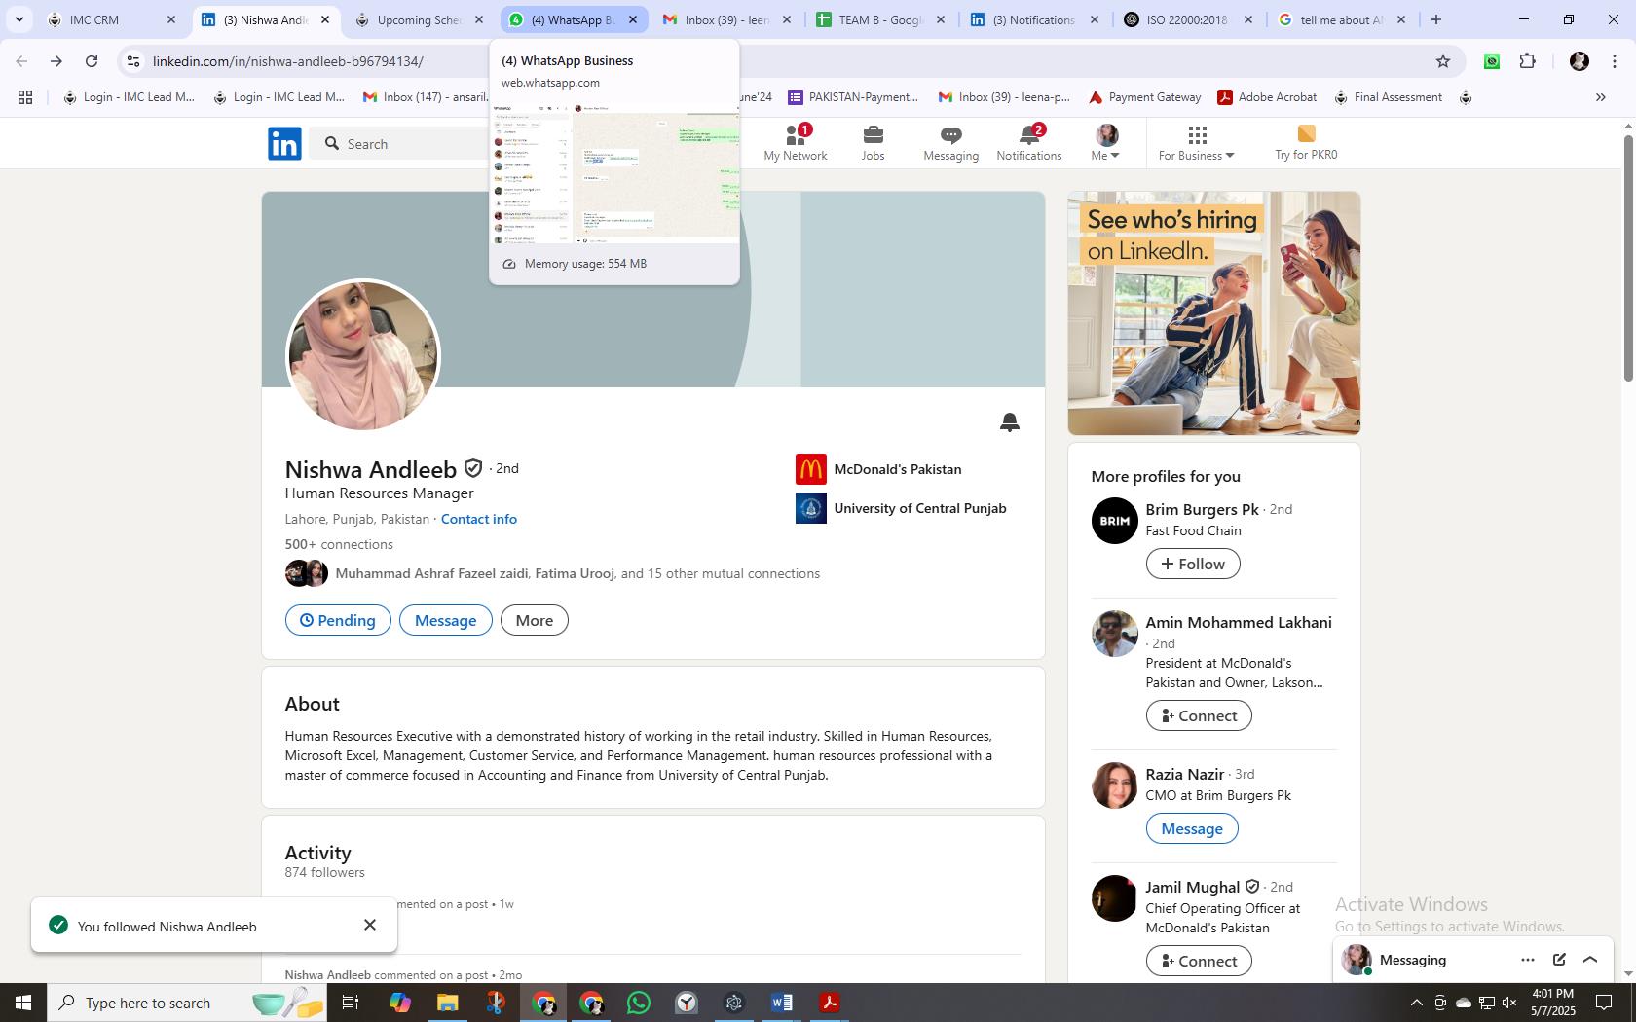The image size is (1636, 1022).
Task: Open the Brim Burgers Pk profile logo
Action: pyautogui.click(x=1114, y=521)
